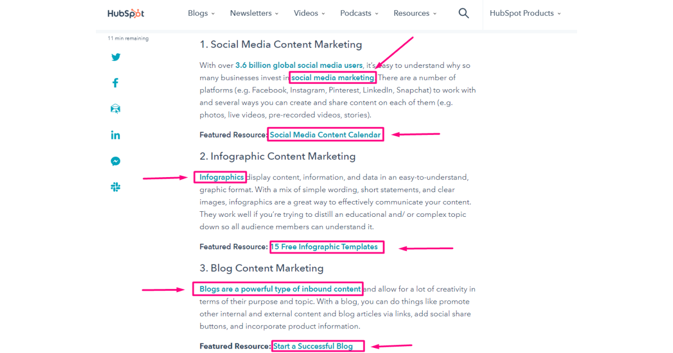The height and width of the screenshot is (353, 673).
Task: Open HubSpot Products dropdown
Action: (525, 13)
